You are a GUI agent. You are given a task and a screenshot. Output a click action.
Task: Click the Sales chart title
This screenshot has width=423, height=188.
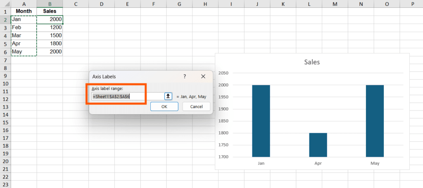coord(312,62)
